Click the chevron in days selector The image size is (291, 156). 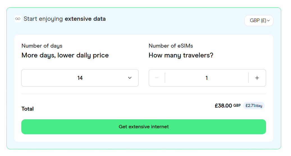(x=130, y=78)
